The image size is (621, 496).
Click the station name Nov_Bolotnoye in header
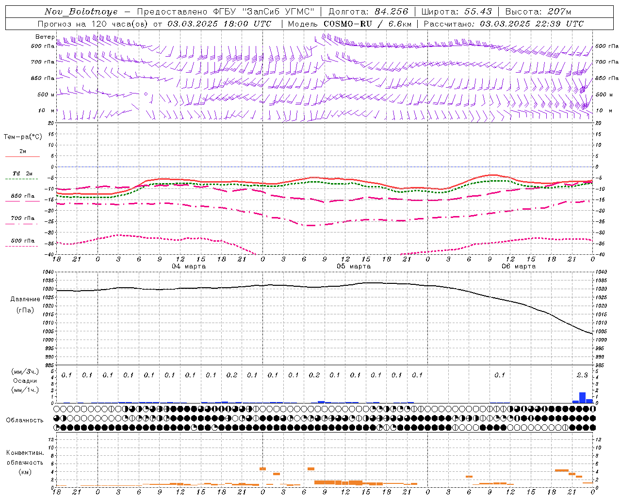(x=81, y=12)
